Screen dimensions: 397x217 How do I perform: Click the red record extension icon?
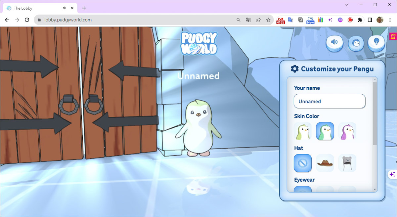[x=350, y=20]
